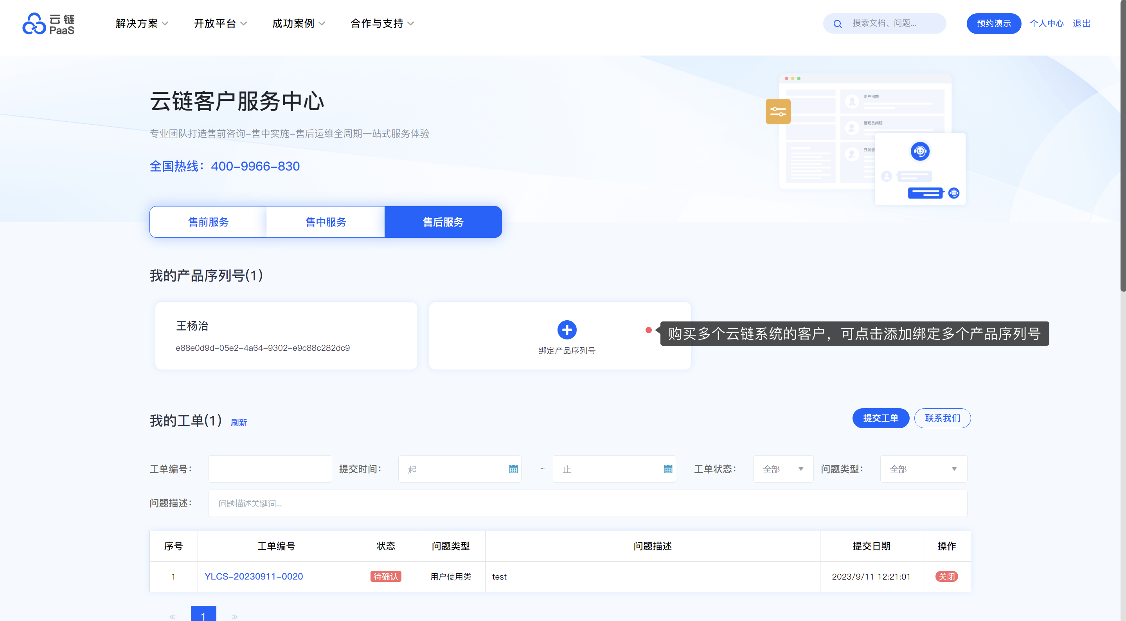Open ticket YLCS-20230911-0020 link
The width and height of the screenshot is (1126, 621).
[x=254, y=576]
